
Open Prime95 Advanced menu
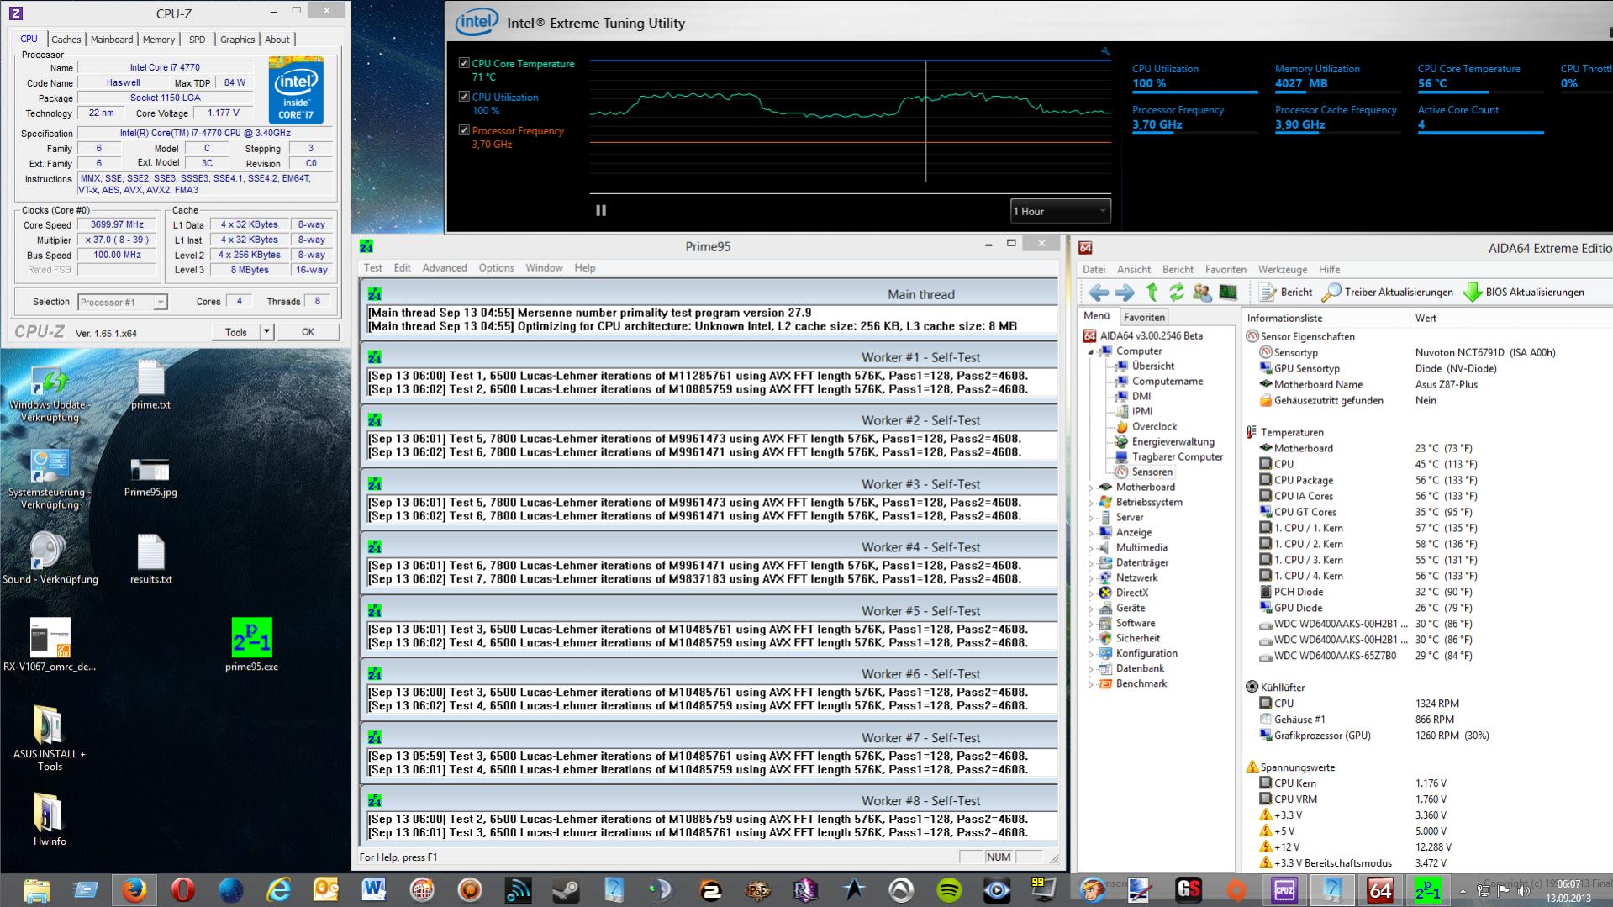pyautogui.click(x=445, y=268)
